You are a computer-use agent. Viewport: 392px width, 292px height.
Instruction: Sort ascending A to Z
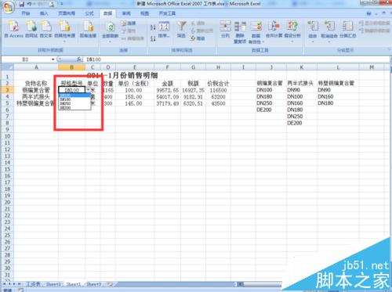coord(153,27)
